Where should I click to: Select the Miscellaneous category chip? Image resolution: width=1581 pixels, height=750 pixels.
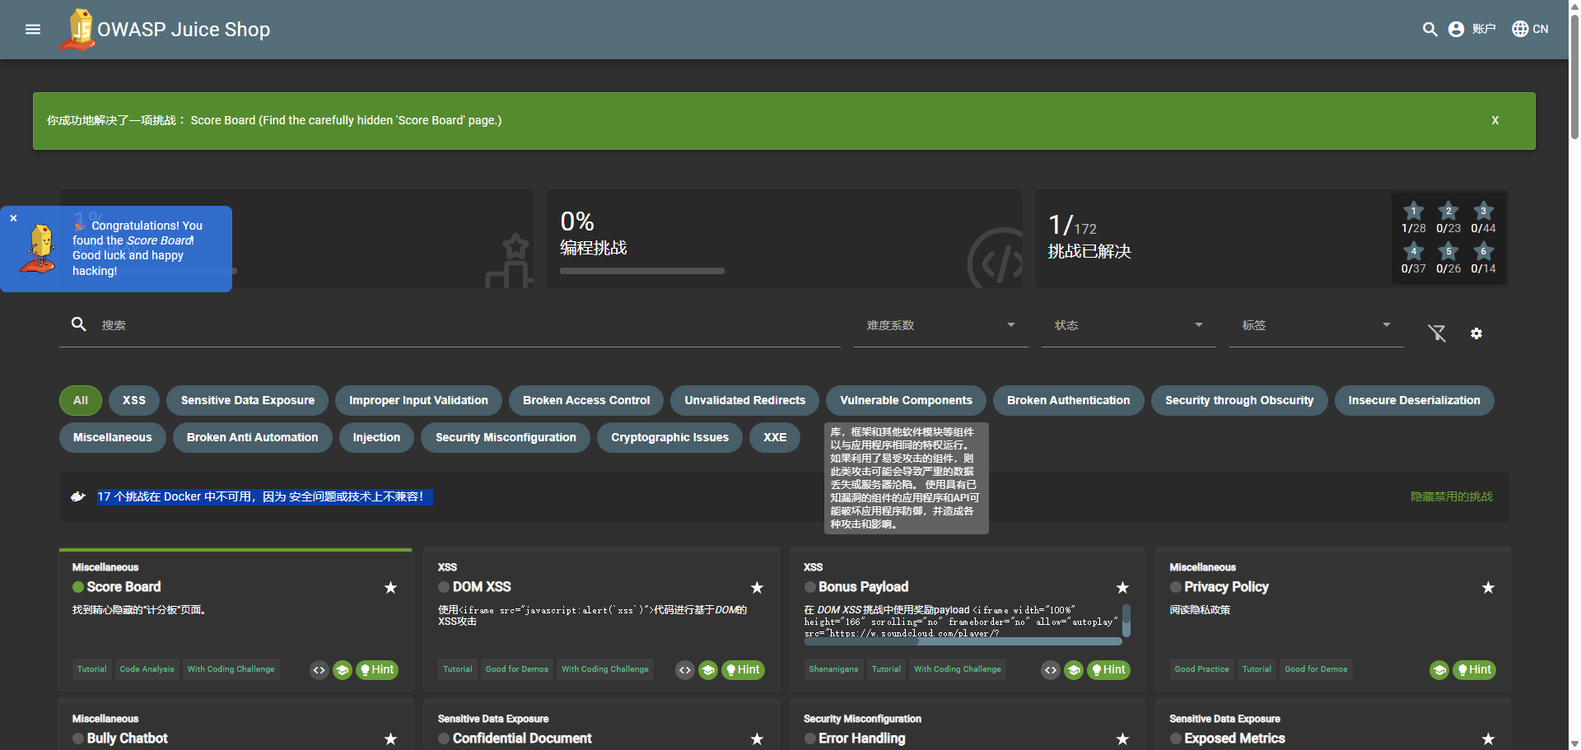(113, 438)
